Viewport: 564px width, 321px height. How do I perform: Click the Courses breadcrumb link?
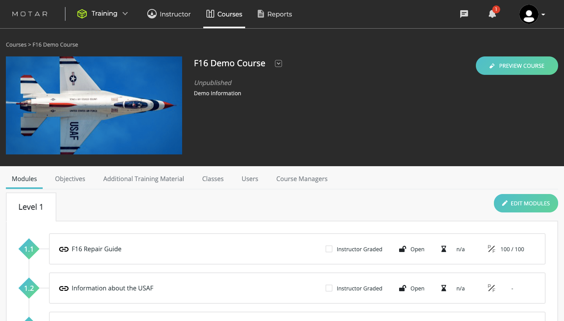click(16, 45)
